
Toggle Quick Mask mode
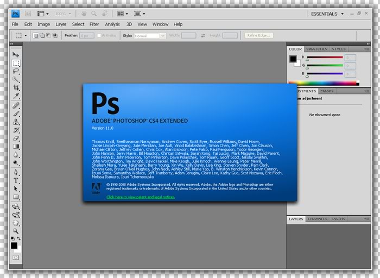click(x=16, y=257)
